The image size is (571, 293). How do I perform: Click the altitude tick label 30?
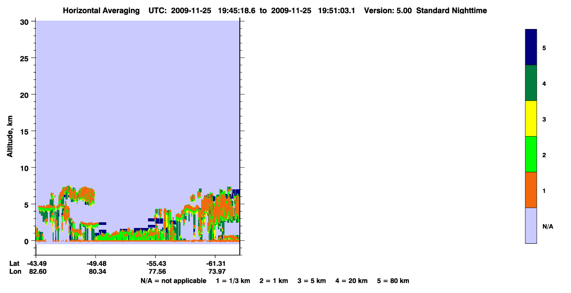coord(25,22)
